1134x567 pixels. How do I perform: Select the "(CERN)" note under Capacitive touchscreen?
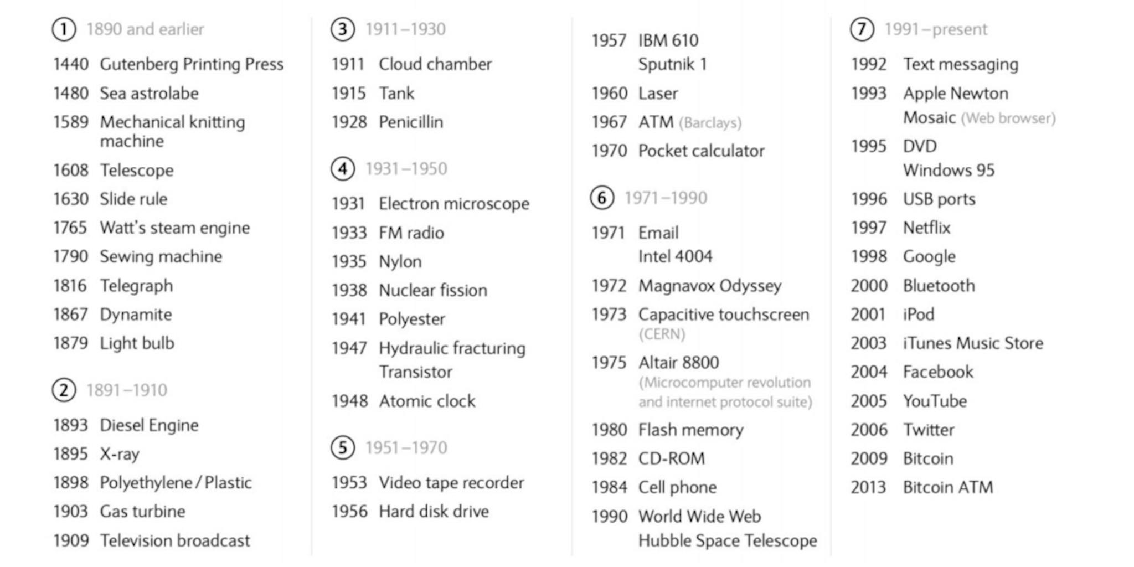tap(662, 334)
